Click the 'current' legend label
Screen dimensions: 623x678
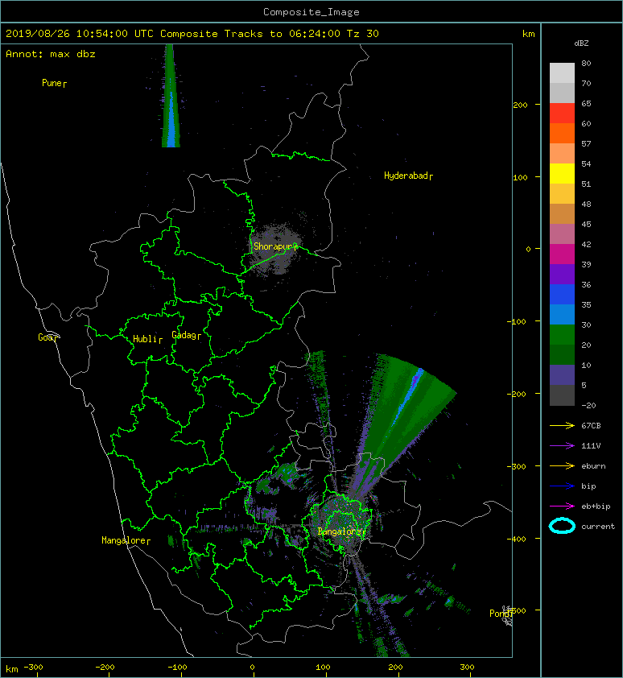click(x=598, y=527)
